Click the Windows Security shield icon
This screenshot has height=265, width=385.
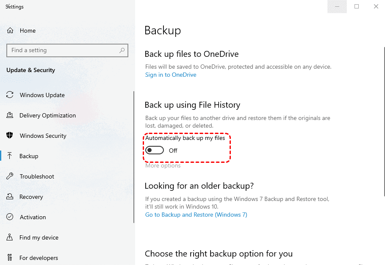click(x=10, y=136)
